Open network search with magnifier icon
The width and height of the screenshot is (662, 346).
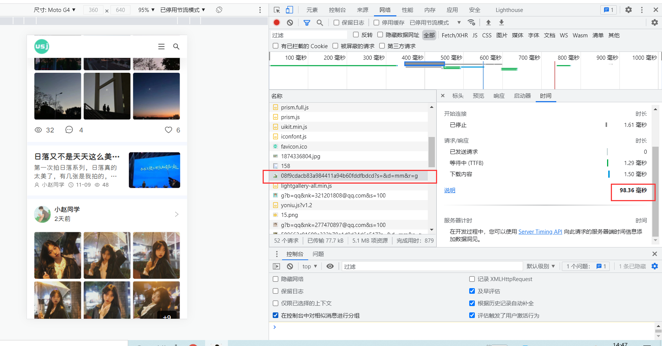pos(320,23)
